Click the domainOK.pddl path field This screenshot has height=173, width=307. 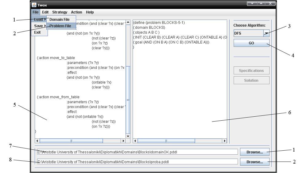click(138, 152)
